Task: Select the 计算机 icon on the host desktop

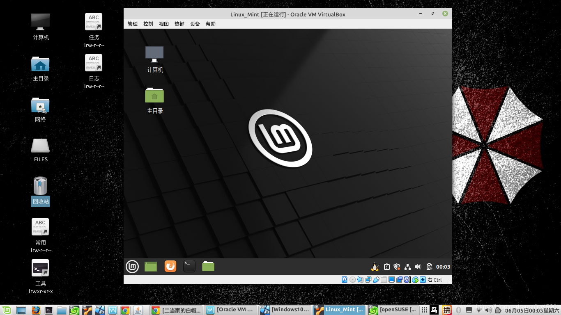Action: click(x=41, y=27)
